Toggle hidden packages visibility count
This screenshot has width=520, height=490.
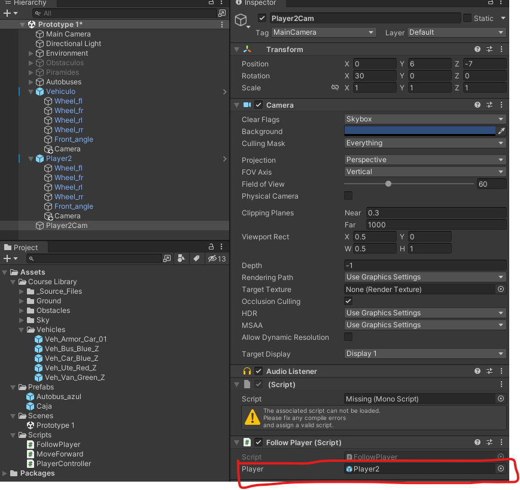(x=217, y=258)
